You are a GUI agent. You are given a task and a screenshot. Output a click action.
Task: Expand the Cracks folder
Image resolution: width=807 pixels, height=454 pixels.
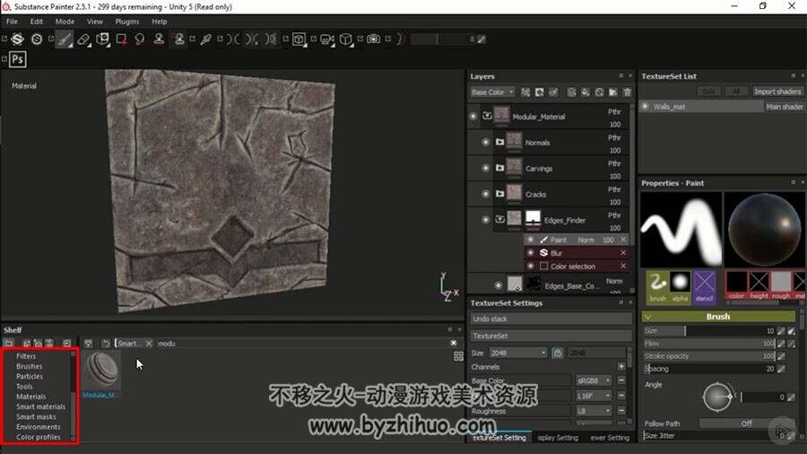click(x=499, y=194)
